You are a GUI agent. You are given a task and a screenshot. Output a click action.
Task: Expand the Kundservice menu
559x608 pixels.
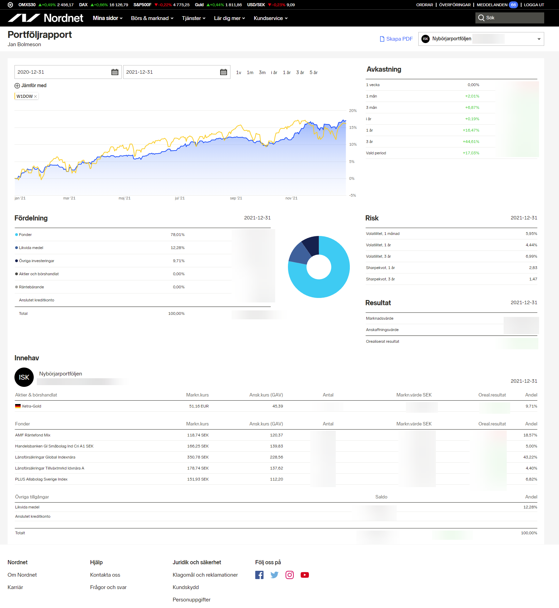click(x=271, y=18)
